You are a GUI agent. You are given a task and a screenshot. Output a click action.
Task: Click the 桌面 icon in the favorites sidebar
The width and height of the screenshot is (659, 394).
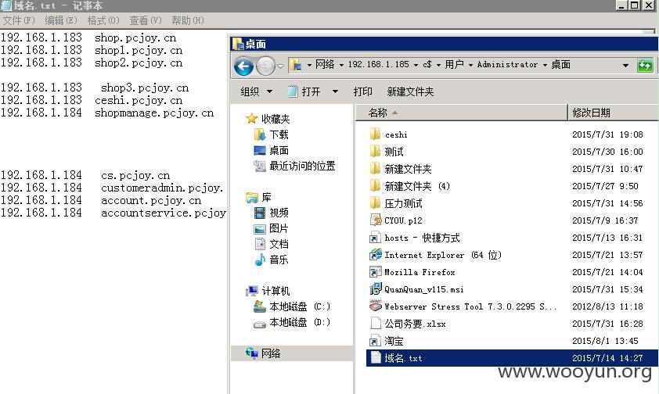click(259, 150)
